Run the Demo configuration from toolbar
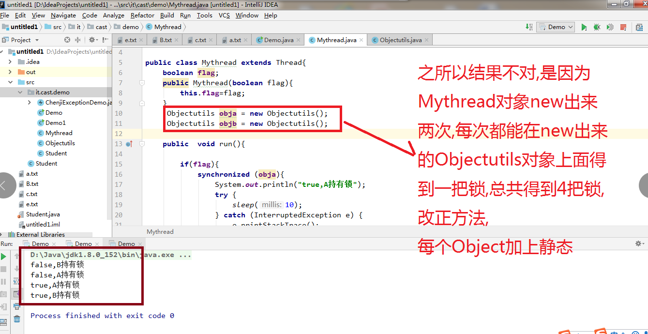The image size is (648, 334). point(584,27)
